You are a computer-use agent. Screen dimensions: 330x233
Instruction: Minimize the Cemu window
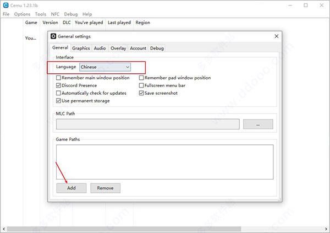pos(290,6)
